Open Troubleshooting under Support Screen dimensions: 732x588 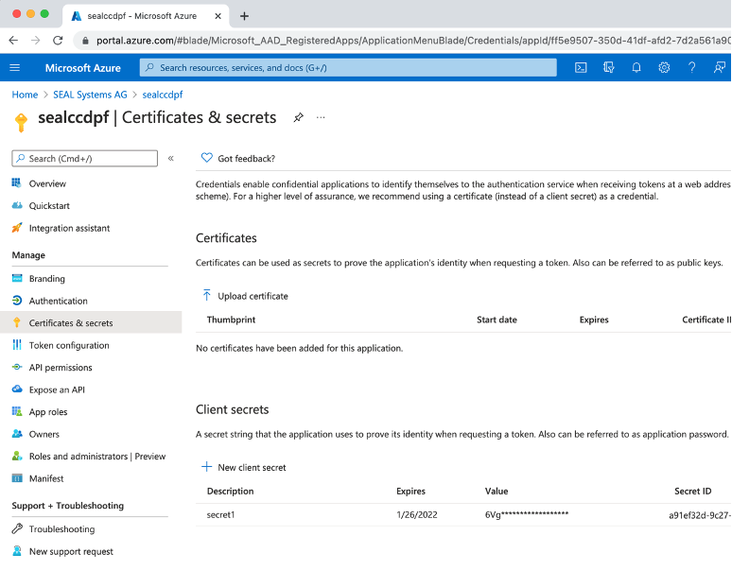(x=61, y=529)
